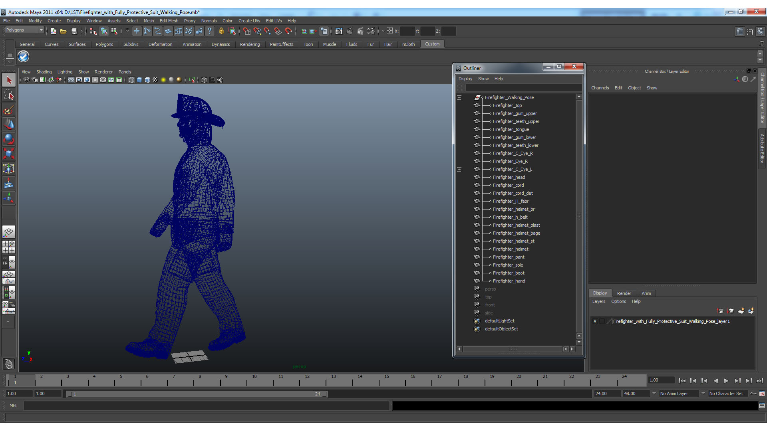Expand the Firefighter_C_Eye_L node
Screen dimensions: 767x431
click(x=459, y=169)
